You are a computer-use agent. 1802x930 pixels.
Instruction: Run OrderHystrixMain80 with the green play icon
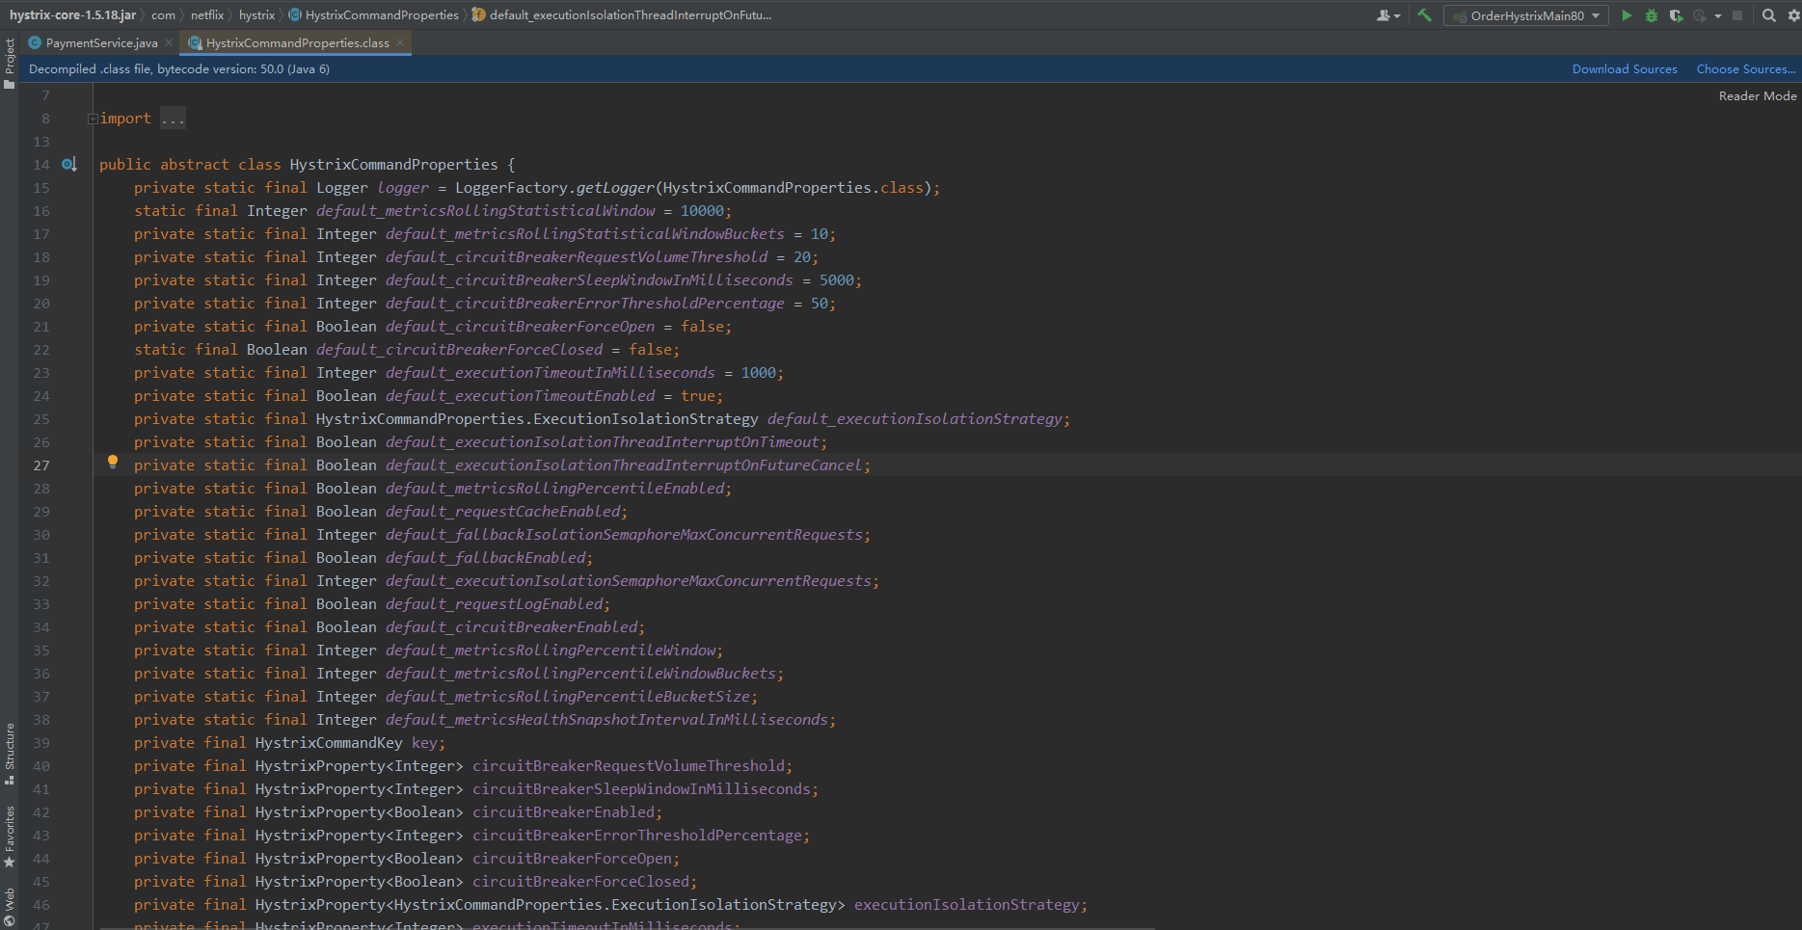pyautogui.click(x=1627, y=15)
